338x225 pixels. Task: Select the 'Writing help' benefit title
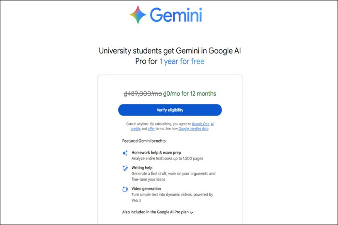tap(142, 168)
